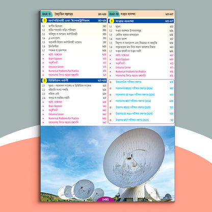Select section 1.6 row under Unit-9
Image resolution: width=212 pixels, height=212 pixels.
coord(74,46)
